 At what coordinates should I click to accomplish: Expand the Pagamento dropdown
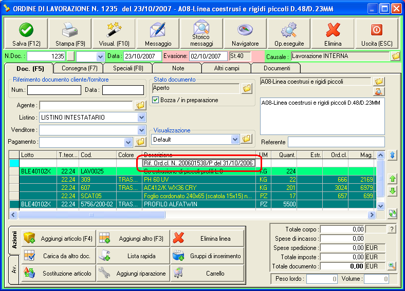coord(128,142)
